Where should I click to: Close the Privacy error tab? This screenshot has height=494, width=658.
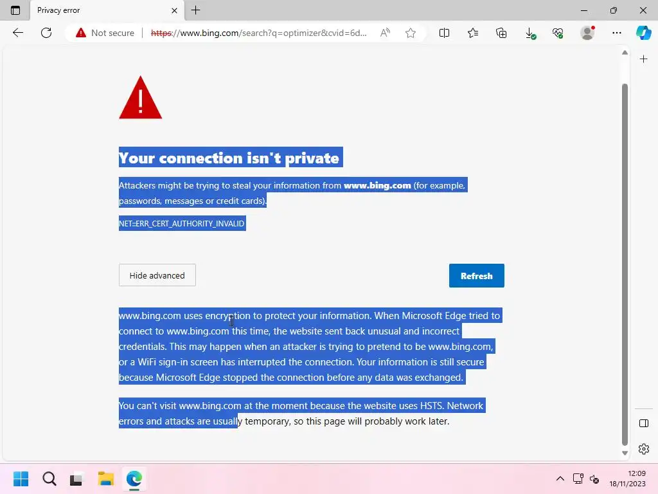[174, 10]
